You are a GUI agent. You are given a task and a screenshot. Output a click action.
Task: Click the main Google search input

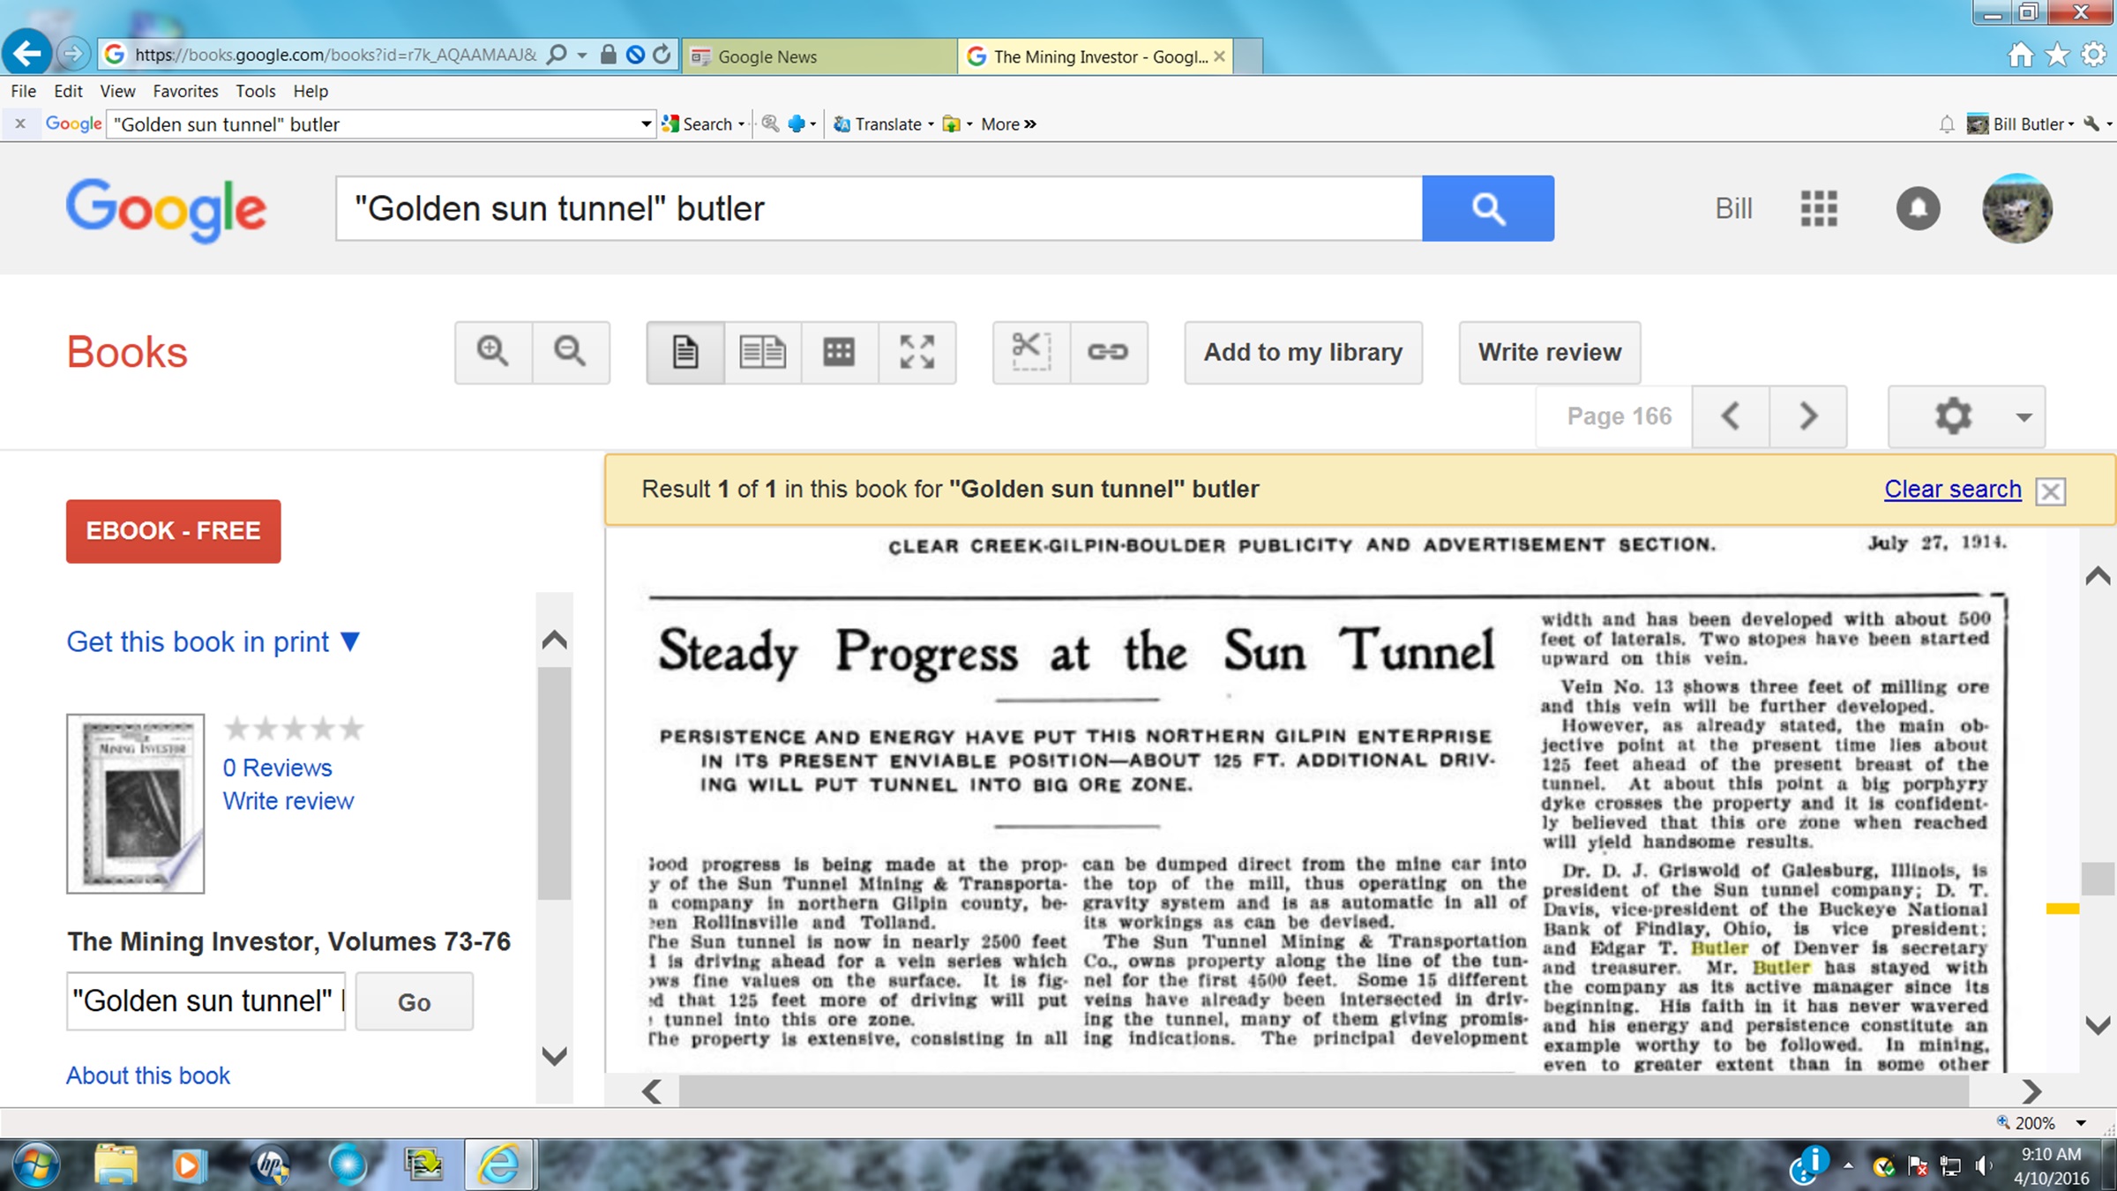pos(879,208)
